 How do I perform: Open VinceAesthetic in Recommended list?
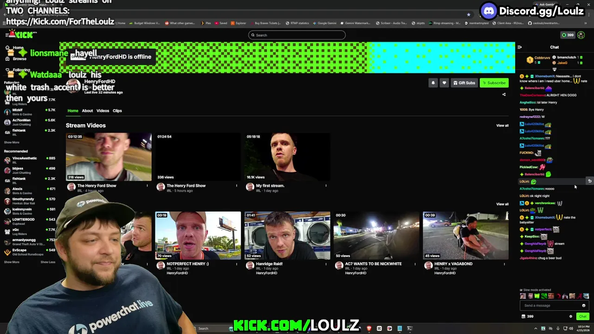[x=29, y=160]
